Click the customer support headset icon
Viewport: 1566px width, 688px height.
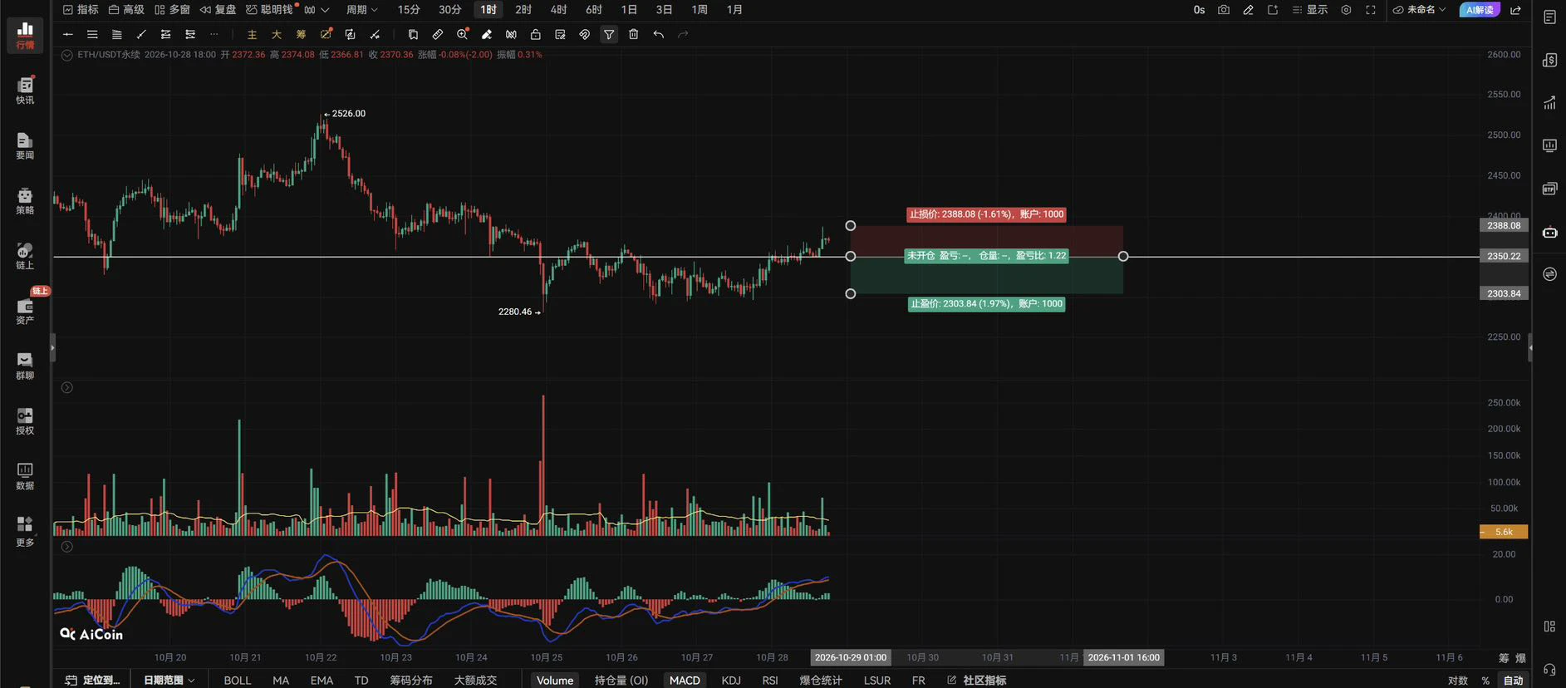tap(1549, 670)
